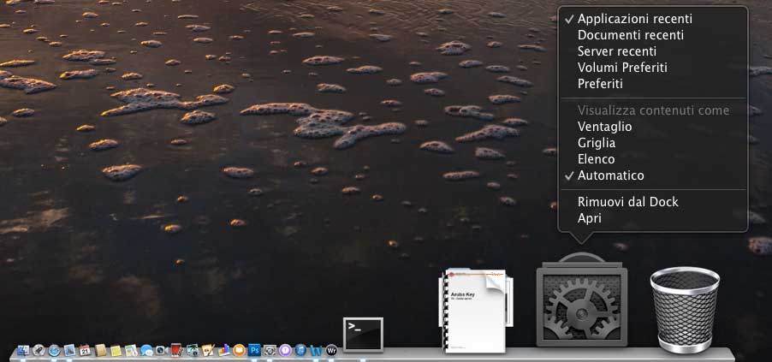Open the Terminal icon in the Dock
Viewport: 772px width, 362px height.
coord(363,334)
